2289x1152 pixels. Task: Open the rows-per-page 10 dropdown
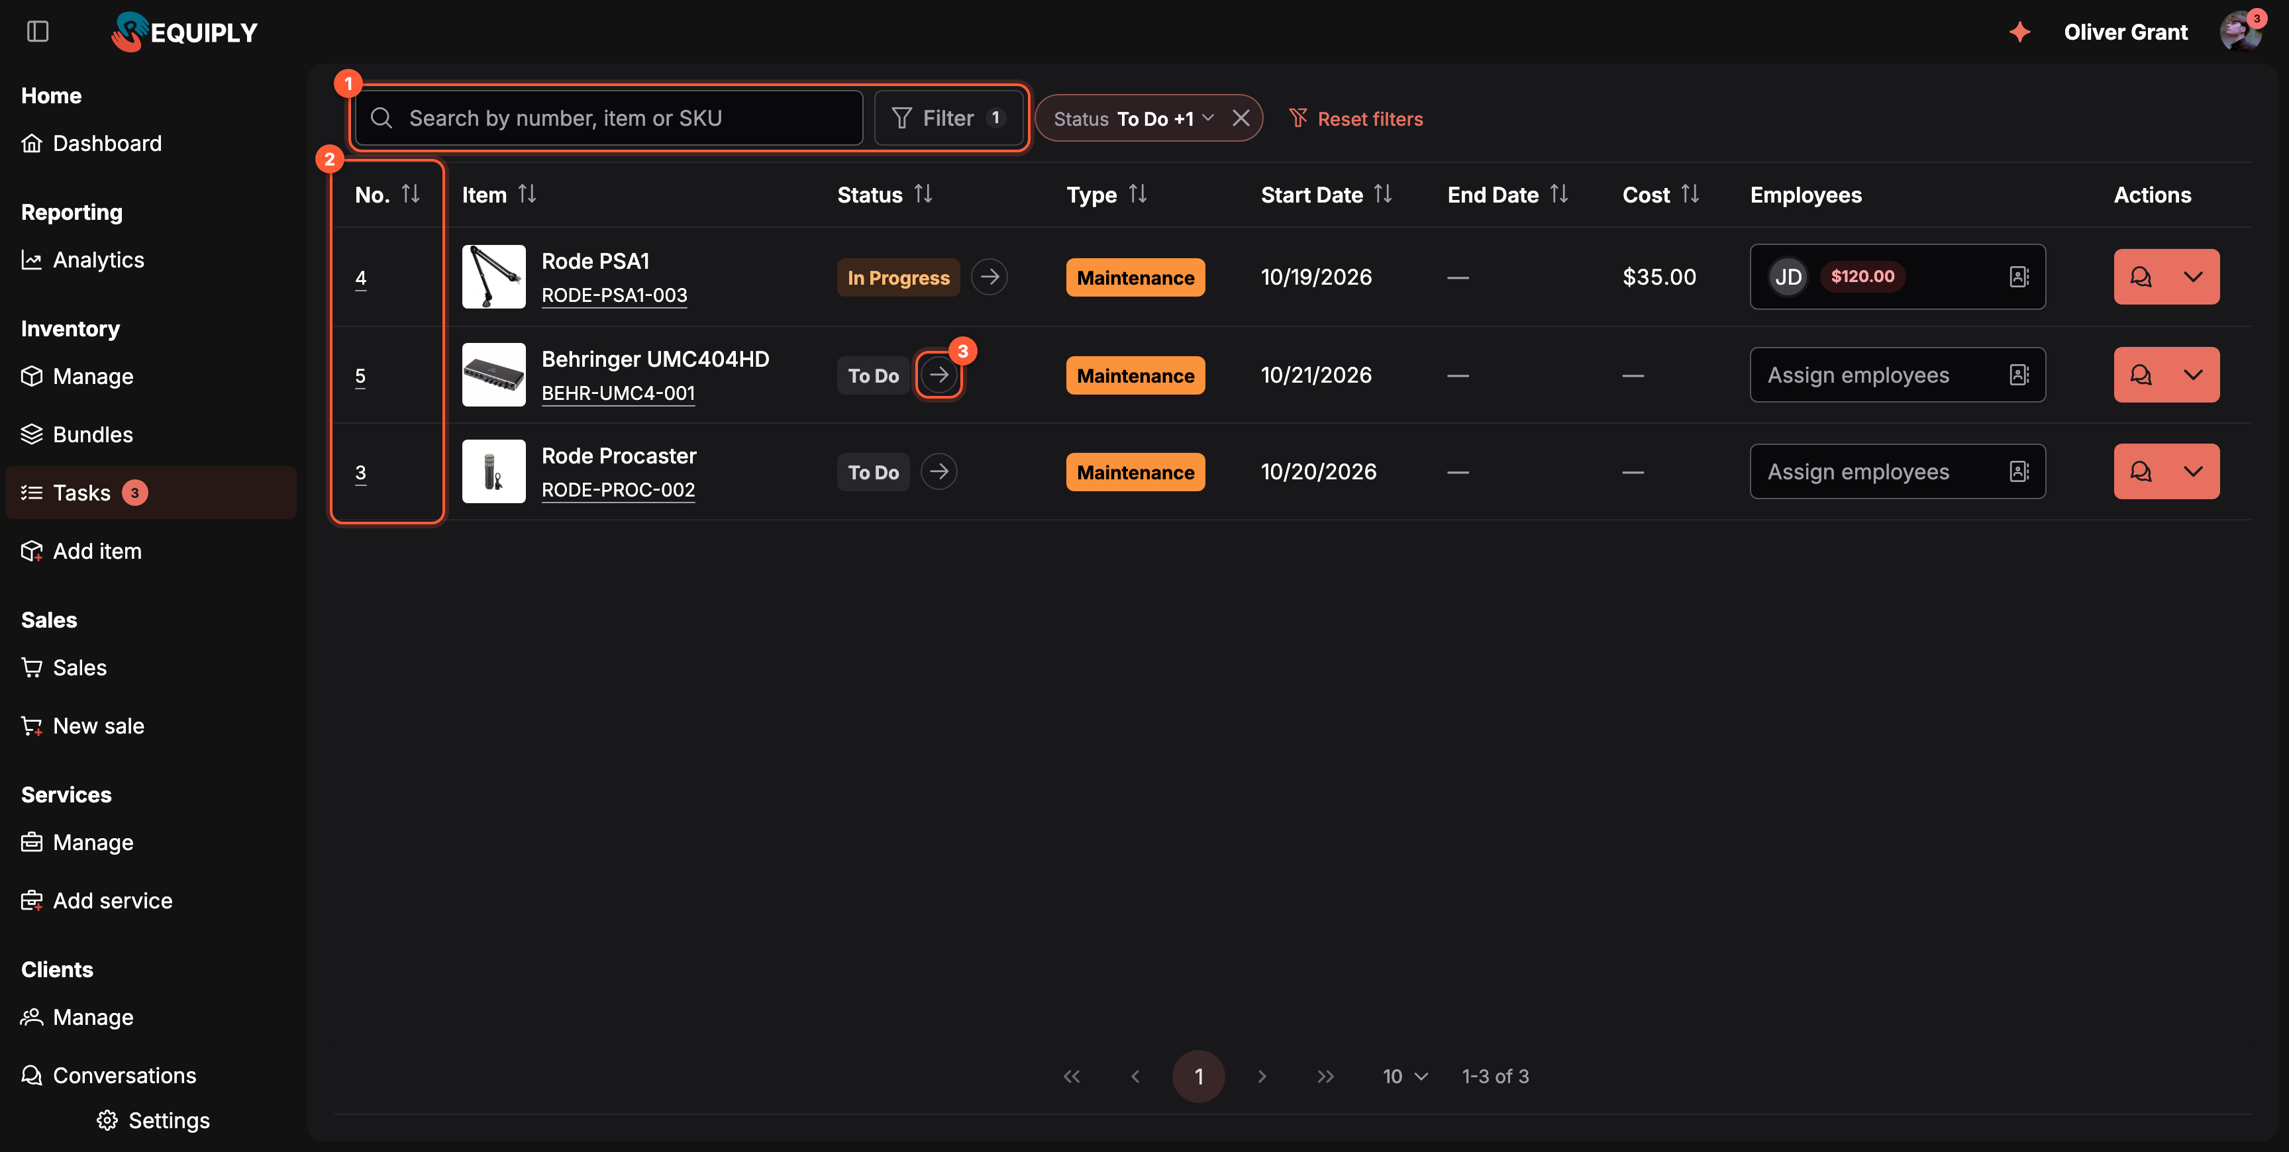[x=1405, y=1077]
